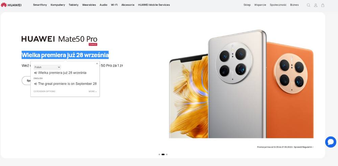
Task: Open HUAWEI Mobile Services menu
Action: click(154, 5)
